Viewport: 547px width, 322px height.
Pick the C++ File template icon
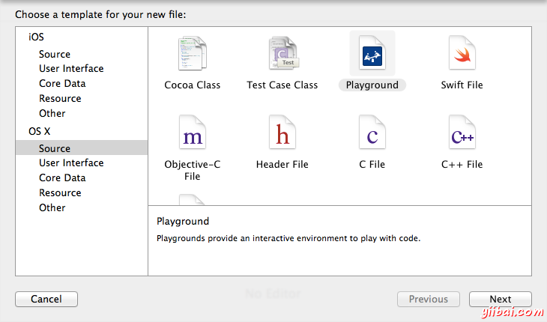[x=462, y=135]
